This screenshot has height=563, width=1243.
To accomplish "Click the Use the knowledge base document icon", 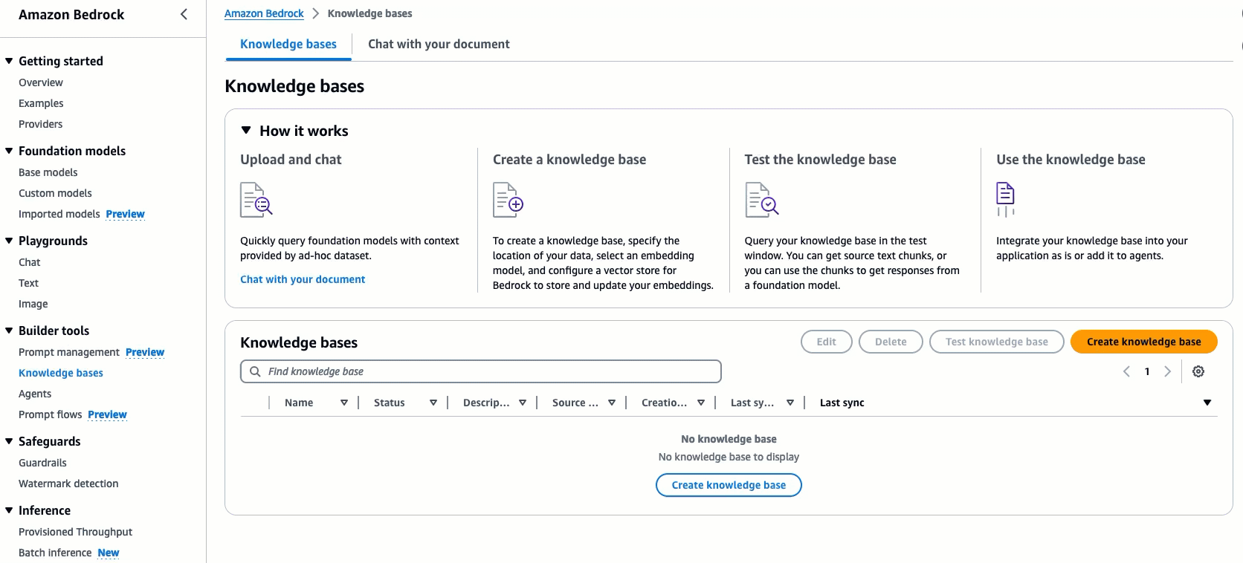I will pyautogui.click(x=1005, y=200).
